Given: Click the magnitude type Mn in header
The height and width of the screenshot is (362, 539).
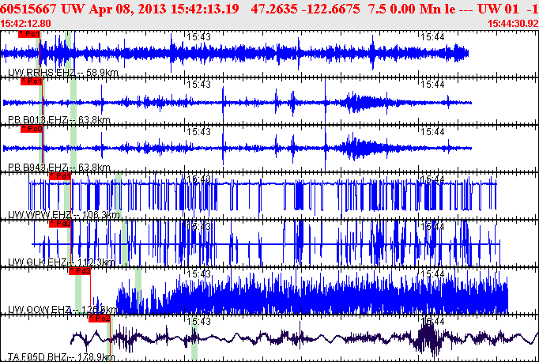Looking at the screenshot, I should tap(429, 9).
